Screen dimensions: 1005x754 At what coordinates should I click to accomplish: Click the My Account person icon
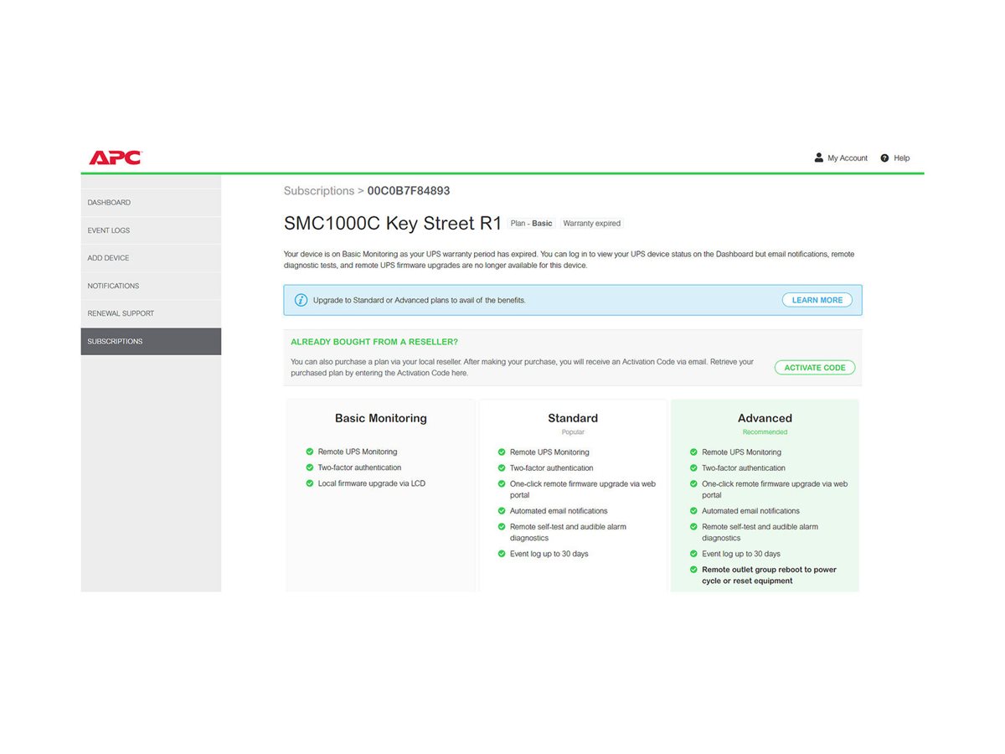(818, 158)
